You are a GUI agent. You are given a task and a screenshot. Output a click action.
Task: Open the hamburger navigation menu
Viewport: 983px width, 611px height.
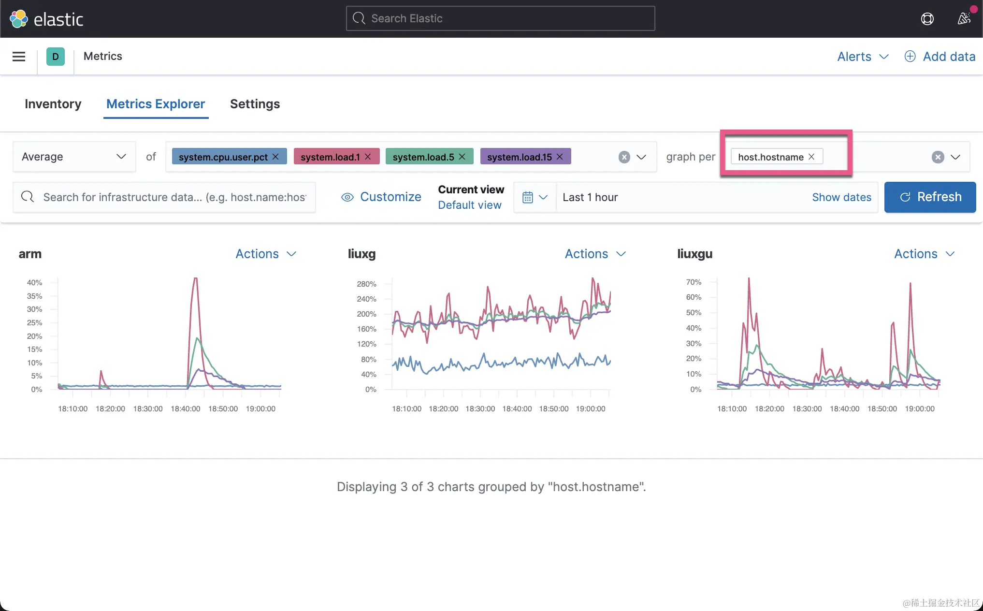(19, 57)
